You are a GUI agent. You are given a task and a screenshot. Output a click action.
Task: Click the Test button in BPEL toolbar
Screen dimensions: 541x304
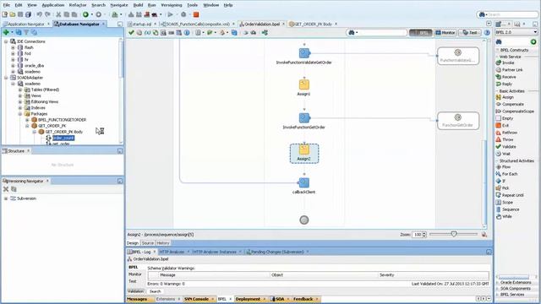pos(470,33)
